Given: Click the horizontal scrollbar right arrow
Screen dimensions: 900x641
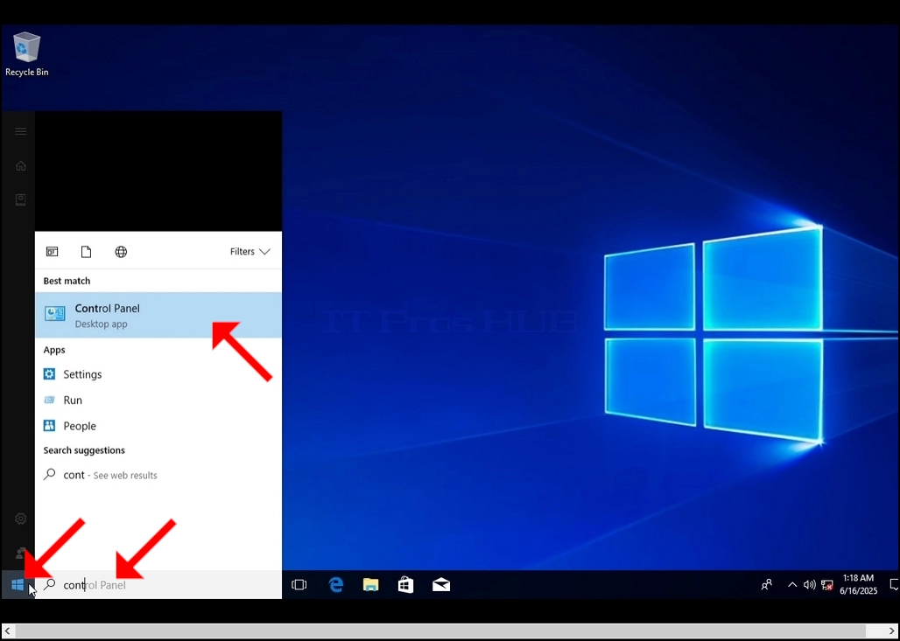Looking at the screenshot, I should pyautogui.click(x=892, y=631).
